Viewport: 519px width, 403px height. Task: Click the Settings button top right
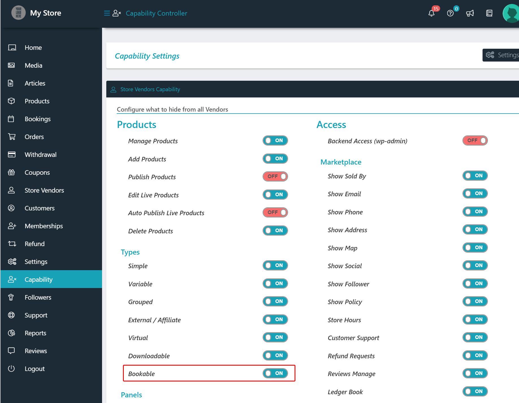click(x=501, y=55)
